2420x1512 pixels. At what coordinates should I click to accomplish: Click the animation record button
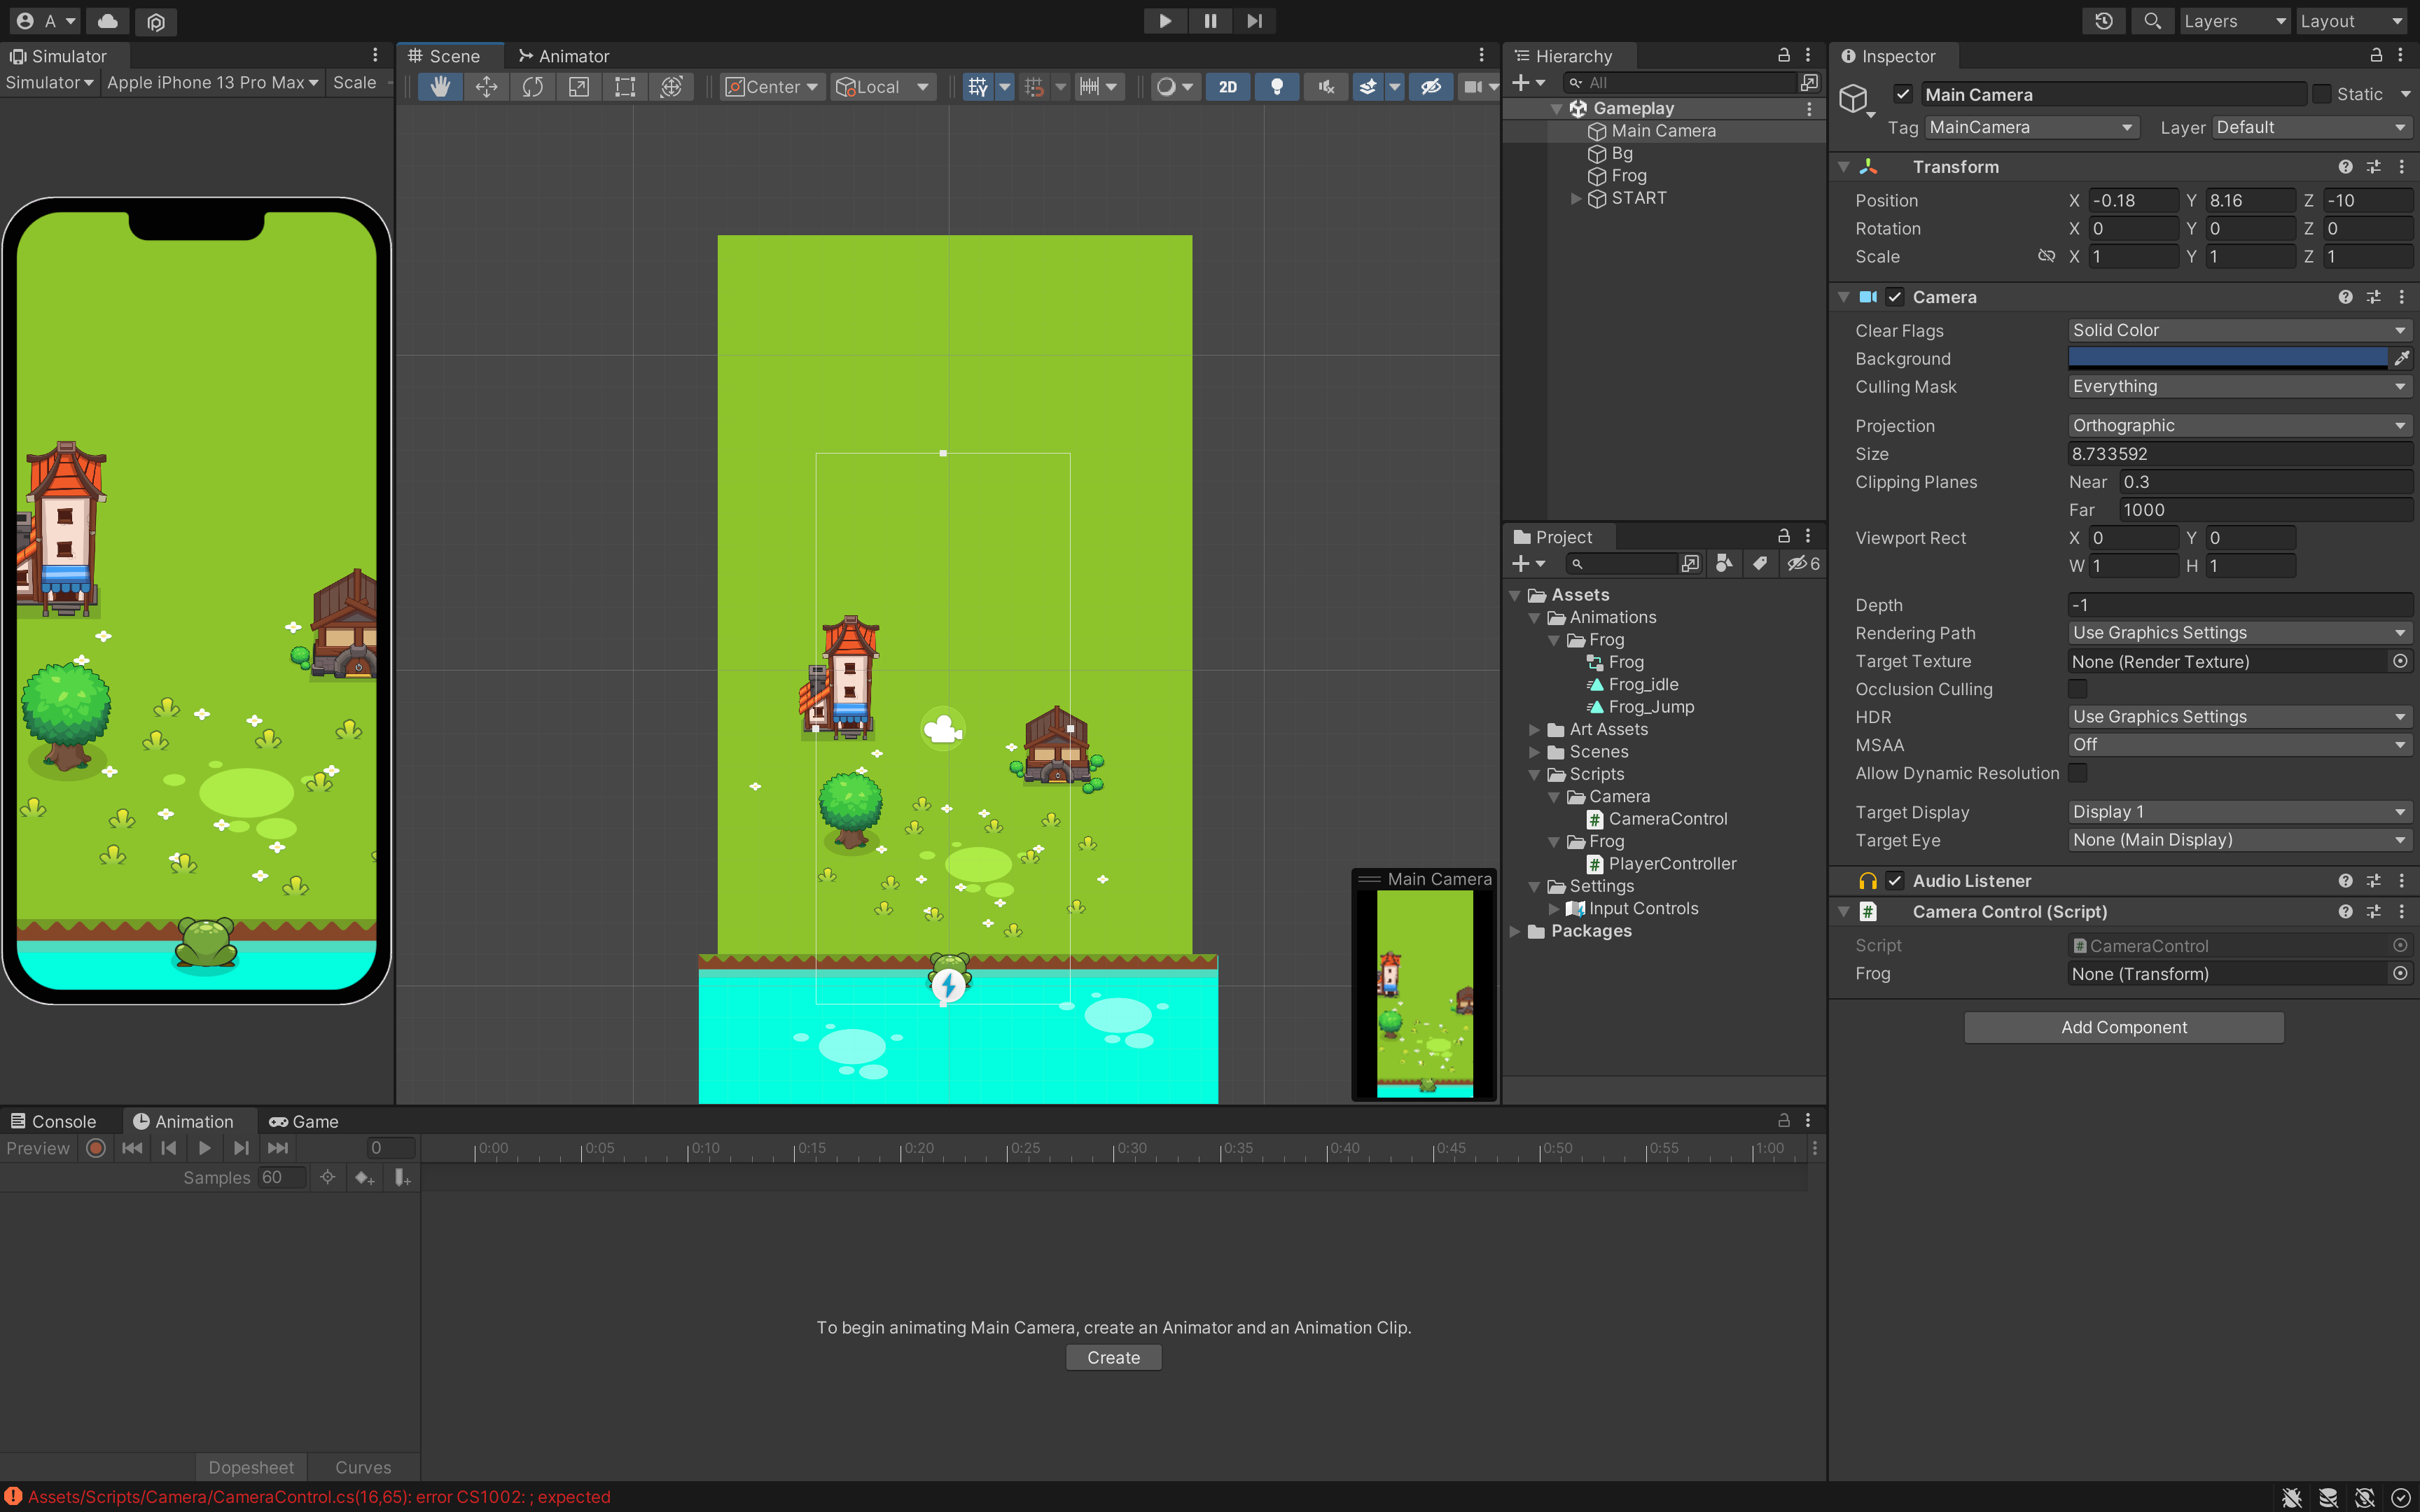[x=96, y=1148]
